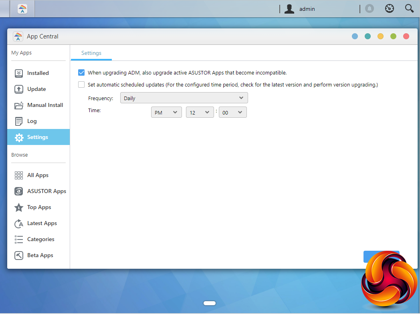The height and width of the screenshot is (314, 420).
Task: Click the ASUSTOR Apps icon
Action: [x=19, y=191]
